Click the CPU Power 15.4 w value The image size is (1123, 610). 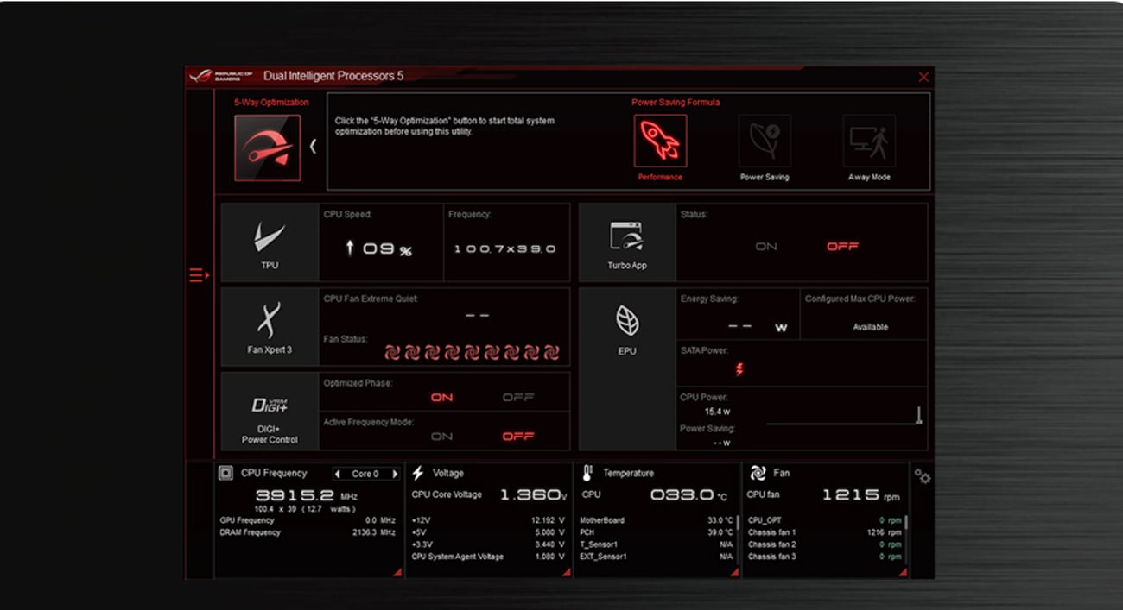tap(717, 412)
